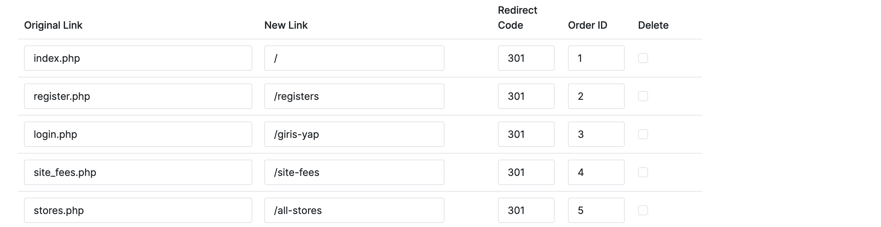This screenshot has height=227, width=881.
Task: Edit the site_fees.php original link field
Action: (138, 172)
